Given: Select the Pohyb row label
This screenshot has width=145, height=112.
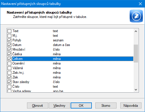Looking at the screenshot, I should pyautogui.click(x=17, y=40).
